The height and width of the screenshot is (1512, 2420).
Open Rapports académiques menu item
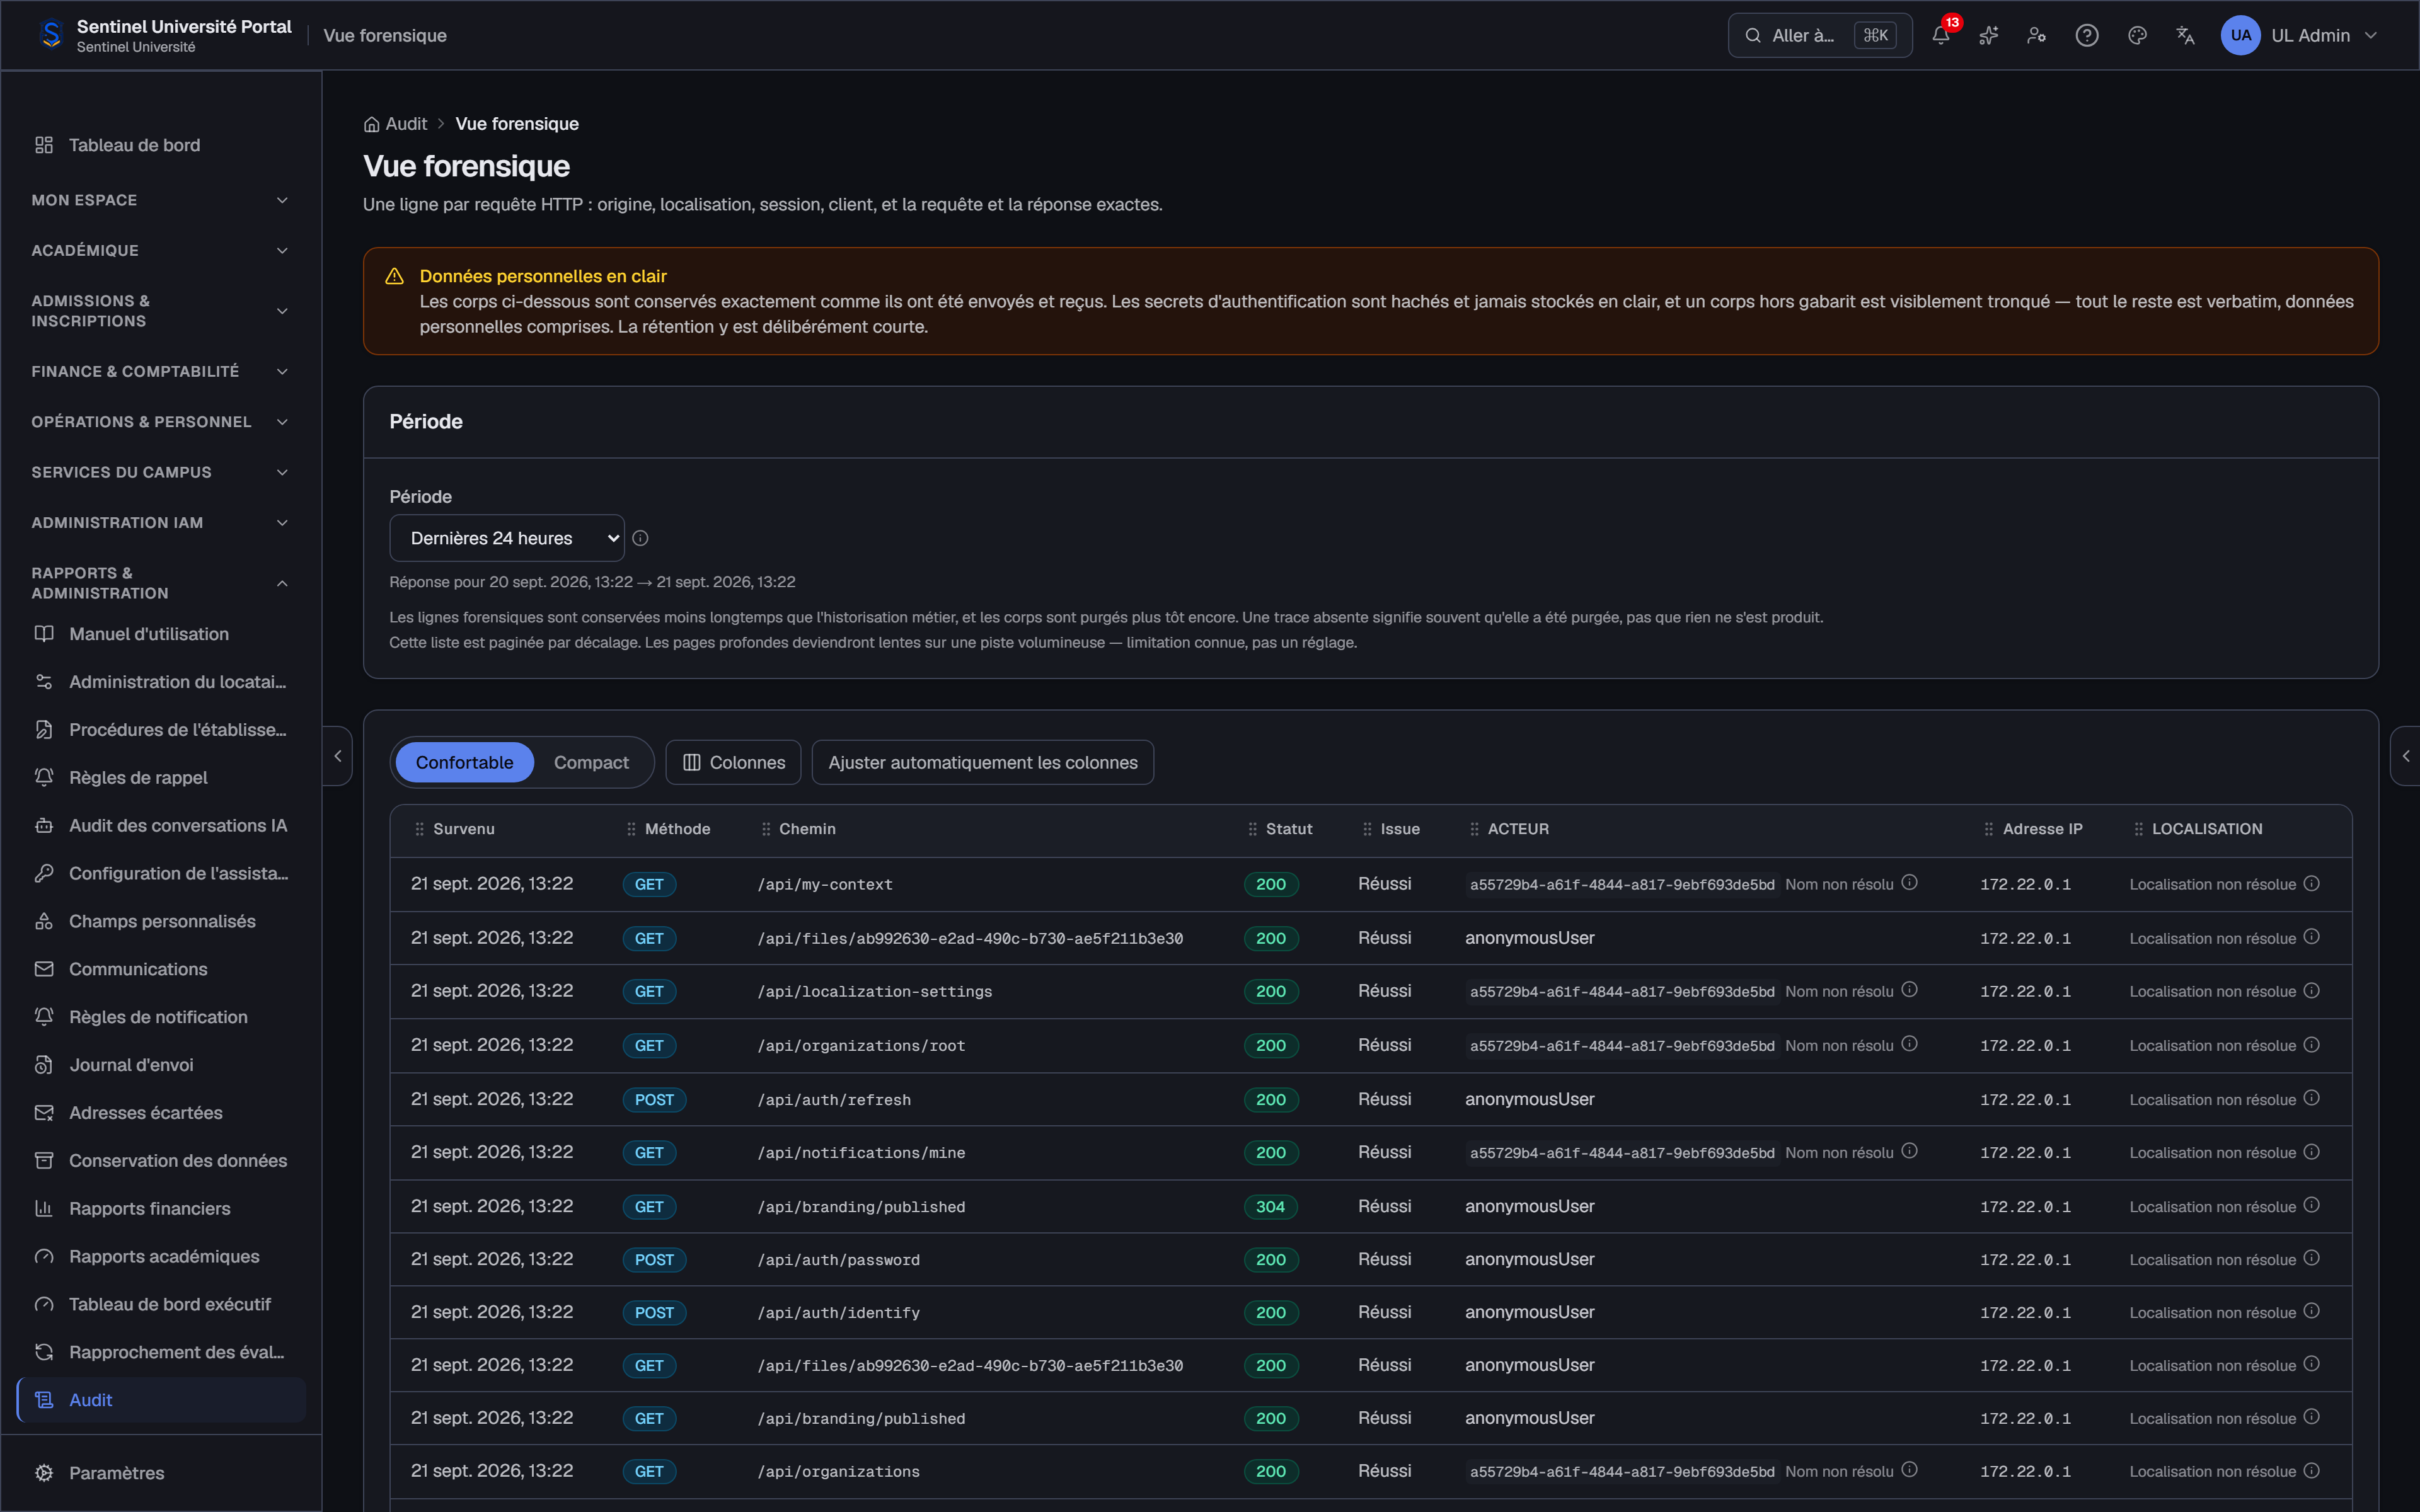(x=162, y=1256)
